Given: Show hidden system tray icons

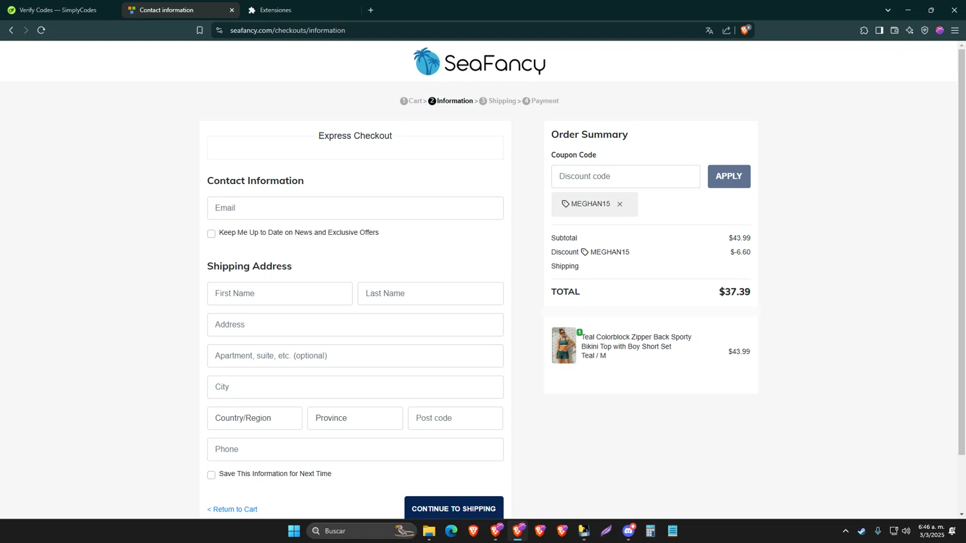Looking at the screenshot, I should point(846,531).
